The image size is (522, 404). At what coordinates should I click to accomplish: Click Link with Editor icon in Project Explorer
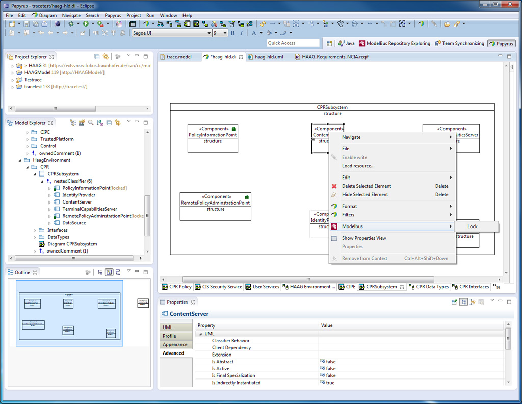(x=106, y=56)
